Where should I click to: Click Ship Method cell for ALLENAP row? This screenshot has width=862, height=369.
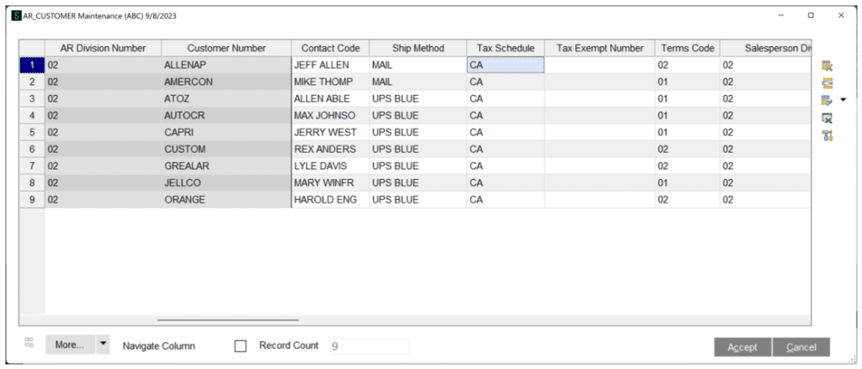pyautogui.click(x=417, y=65)
